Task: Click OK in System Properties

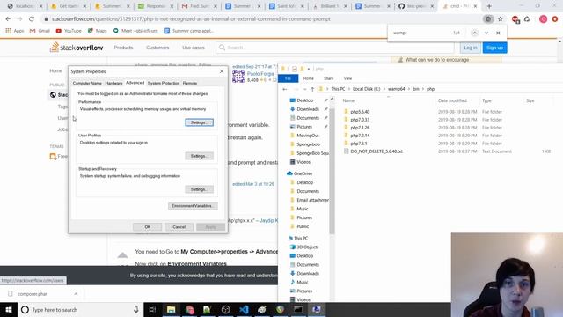Action: click(147, 227)
